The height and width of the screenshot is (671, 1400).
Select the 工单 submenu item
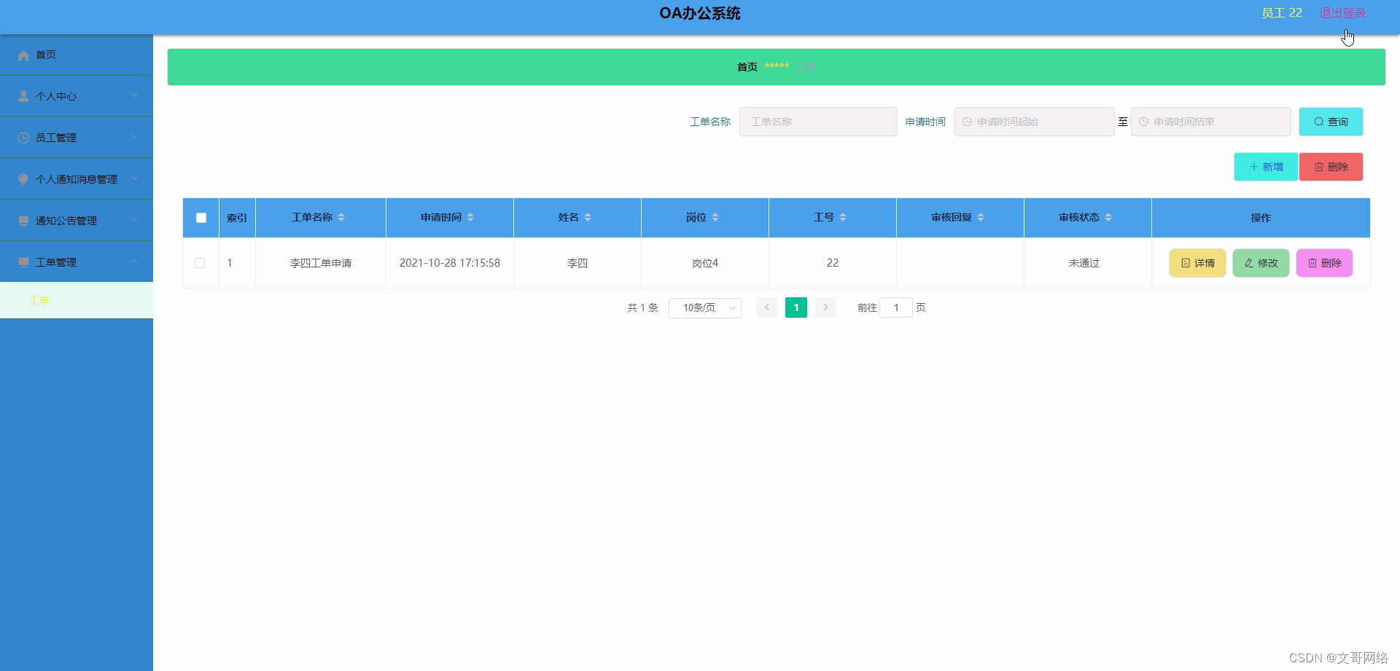click(x=39, y=299)
